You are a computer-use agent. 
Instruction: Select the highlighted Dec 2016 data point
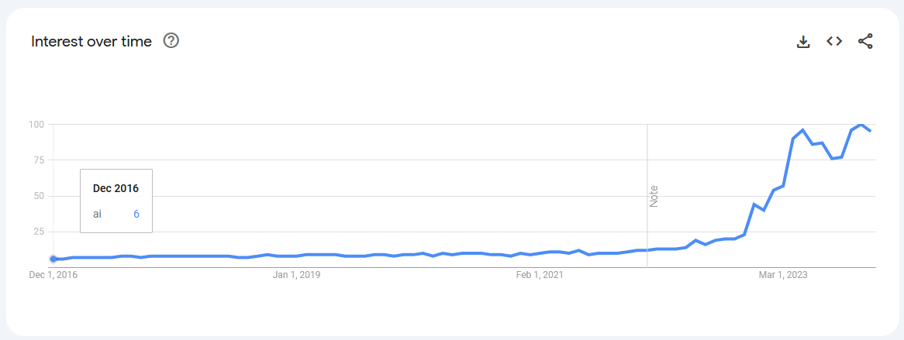coord(53,259)
